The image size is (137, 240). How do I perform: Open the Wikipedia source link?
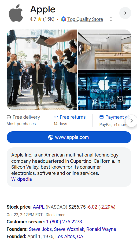[x=21, y=179]
